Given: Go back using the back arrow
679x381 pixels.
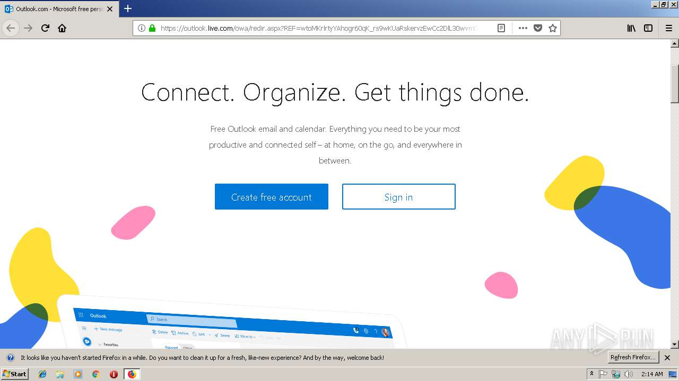Looking at the screenshot, I should (11, 28).
